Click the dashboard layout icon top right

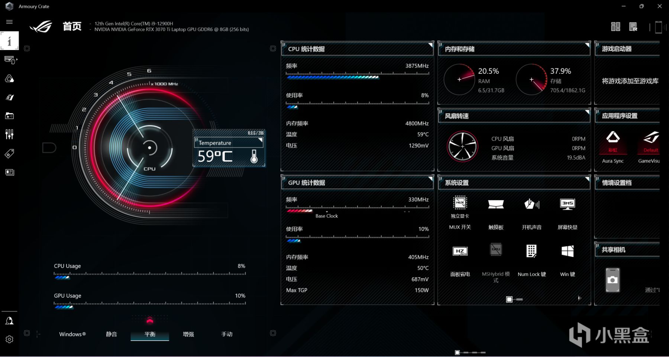[x=615, y=27]
